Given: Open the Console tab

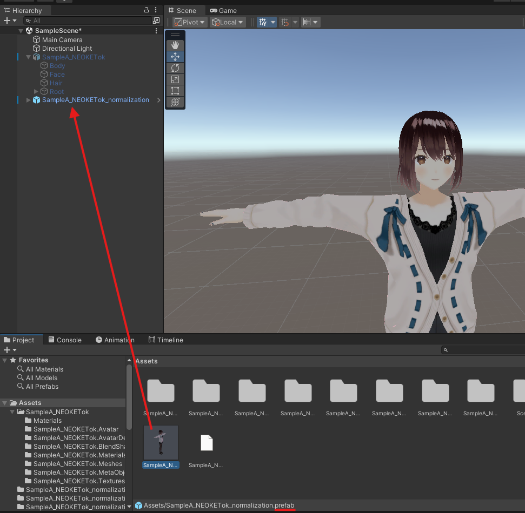Looking at the screenshot, I should click(x=64, y=340).
